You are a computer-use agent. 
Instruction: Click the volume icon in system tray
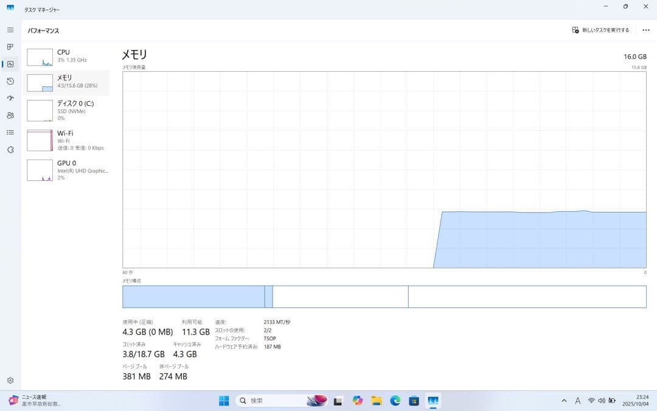(602, 401)
